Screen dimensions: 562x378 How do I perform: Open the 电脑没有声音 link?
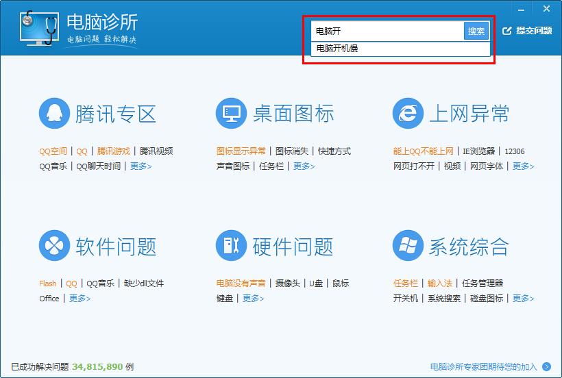click(x=241, y=283)
